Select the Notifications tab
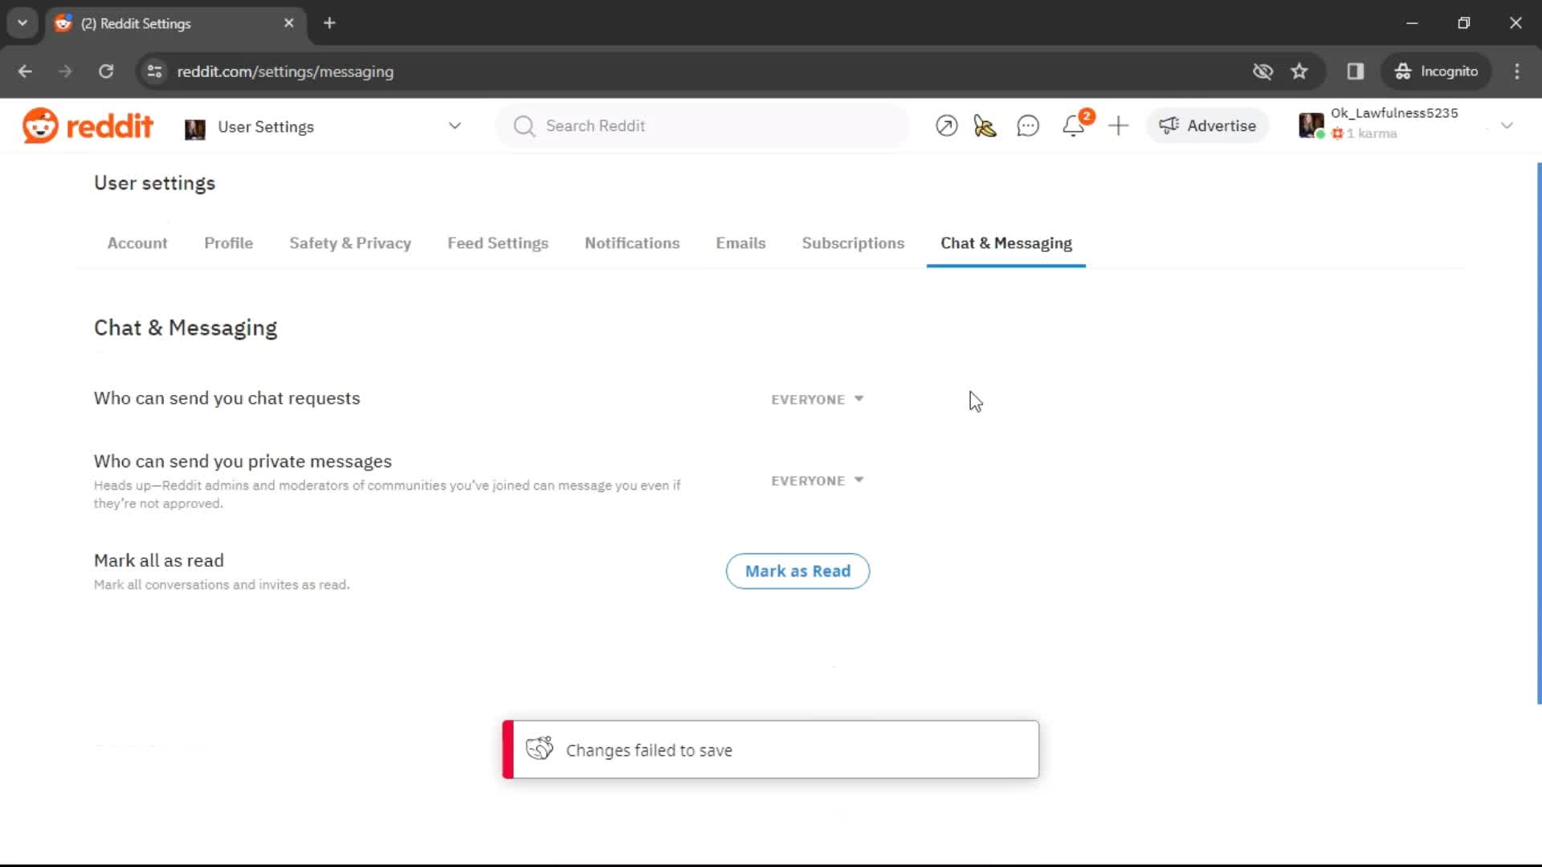Screen dimensions: 1542x867 click(632, 242)
